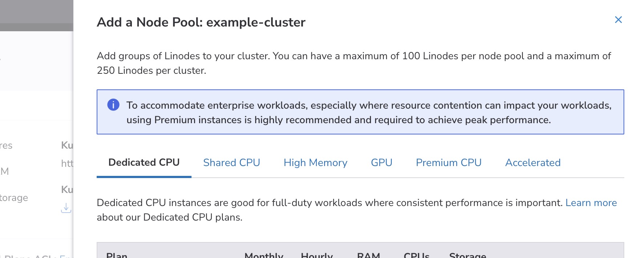Viewport: 641px width, 258px height.
Task: Switch to the Shared CPU tab
Action: [x=231, y=162]
